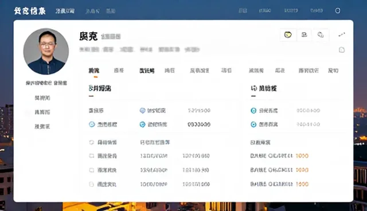
Task: Click the white circular icon in the dark navigation bar
Action: (x=338, y=10)
